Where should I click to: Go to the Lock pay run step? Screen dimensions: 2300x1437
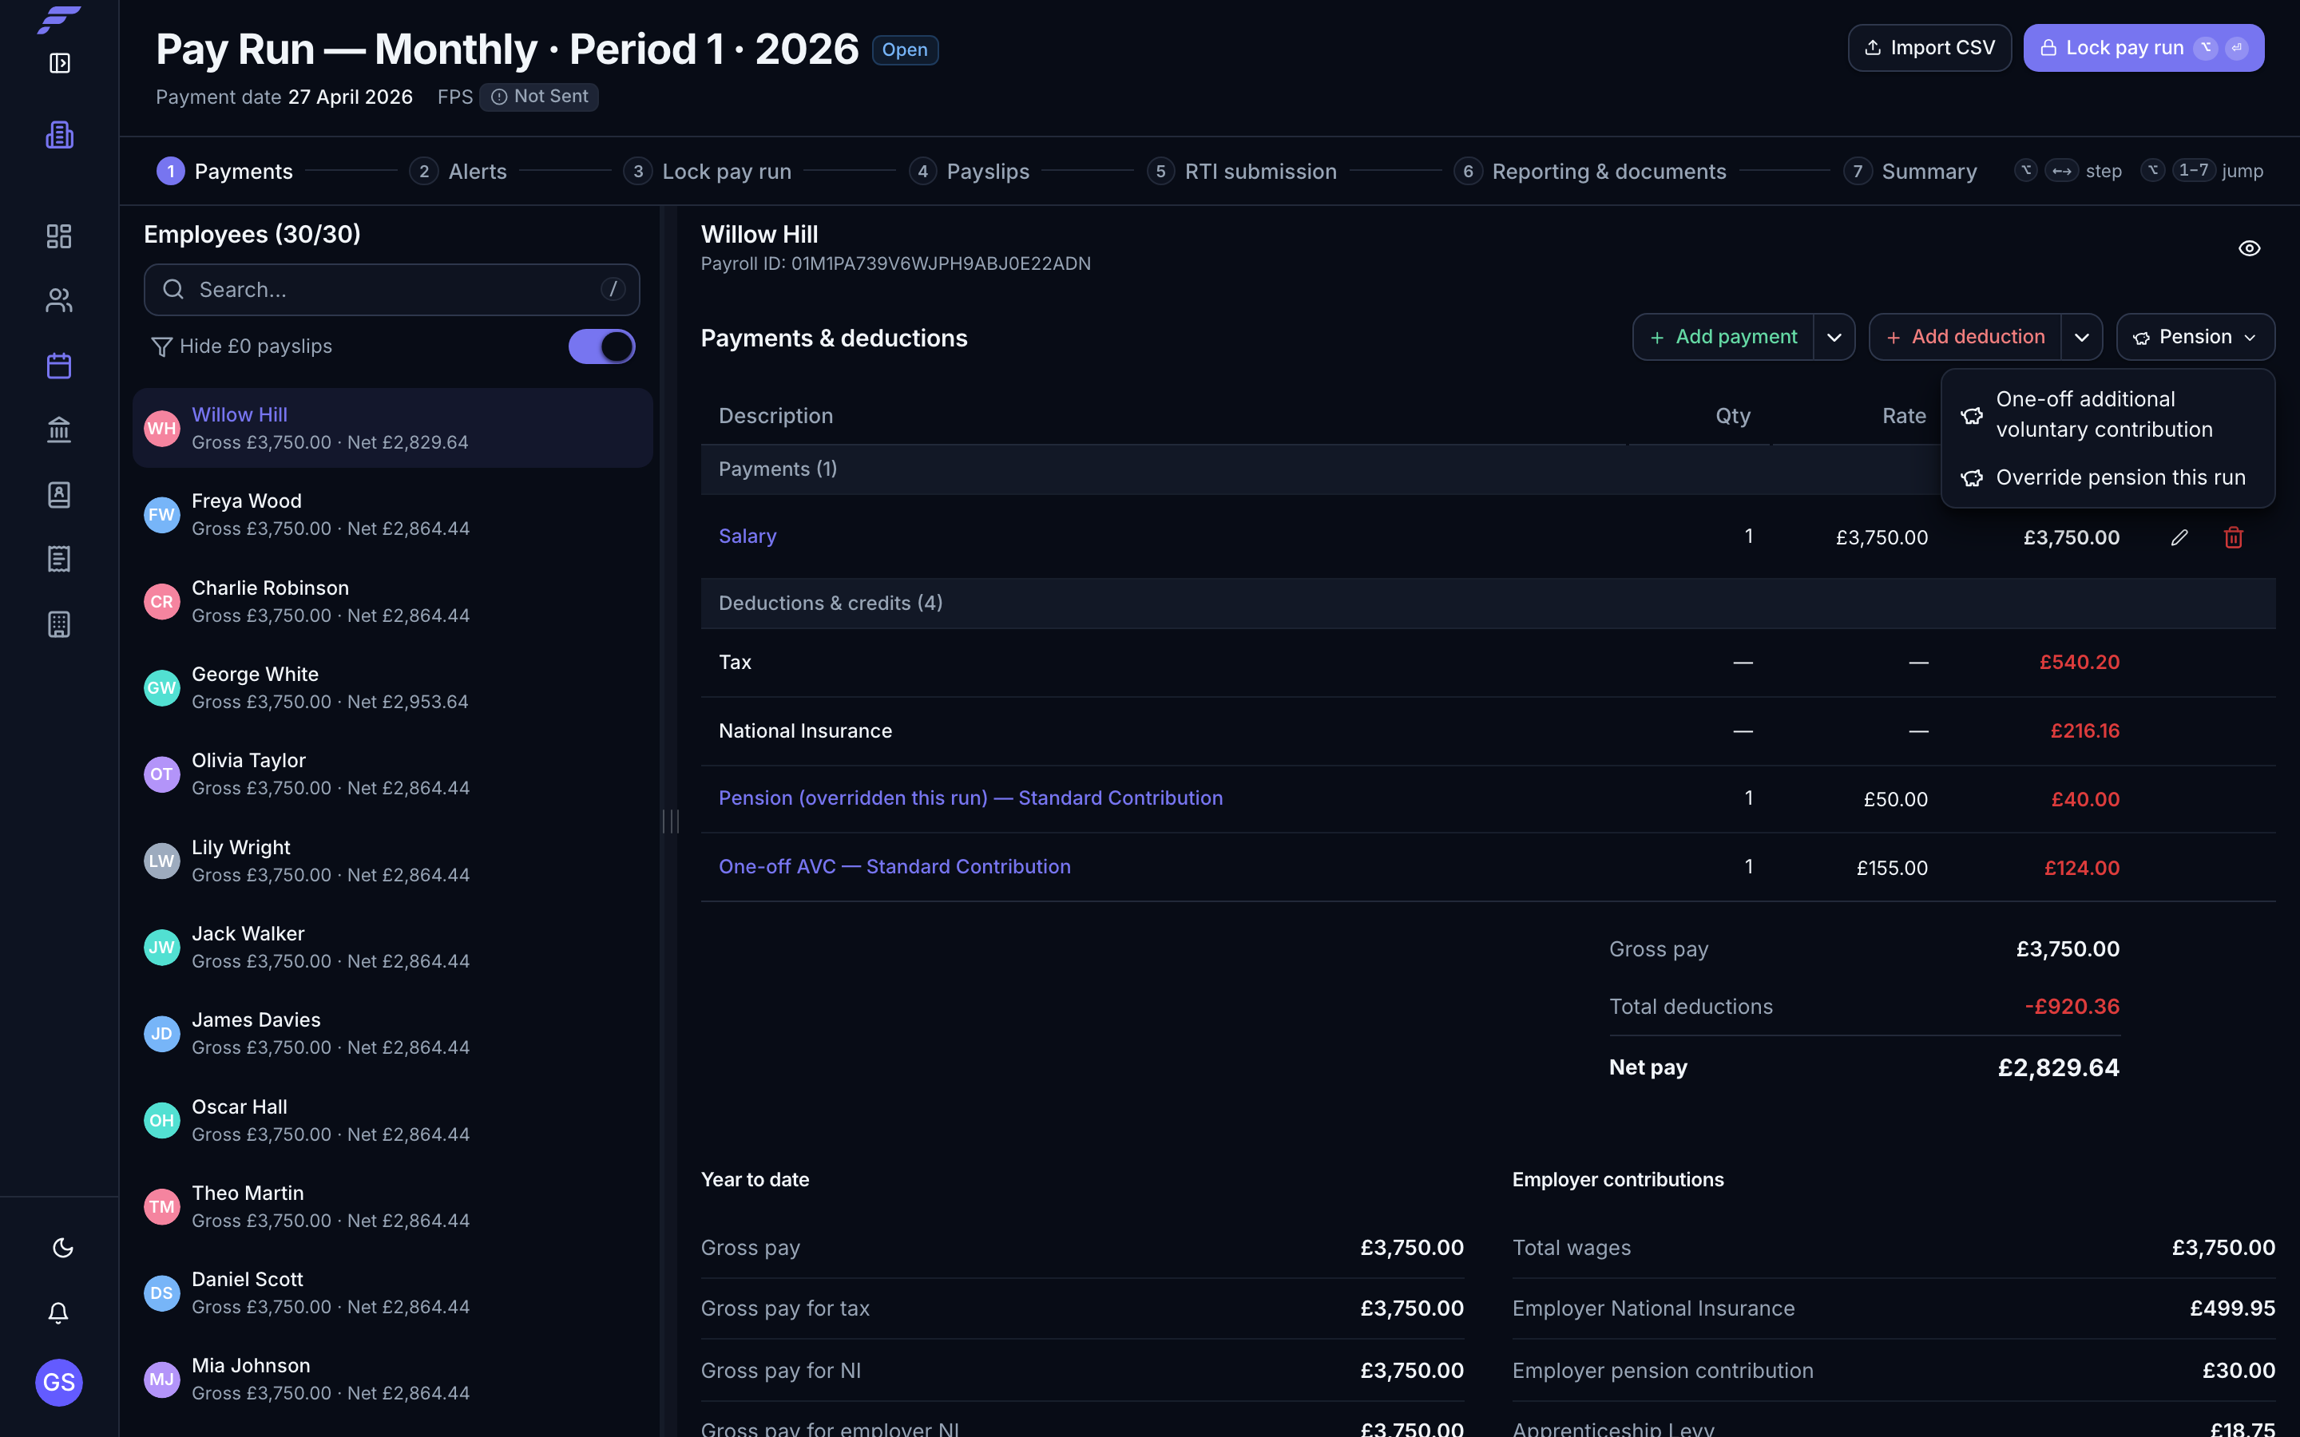(707, 171)
